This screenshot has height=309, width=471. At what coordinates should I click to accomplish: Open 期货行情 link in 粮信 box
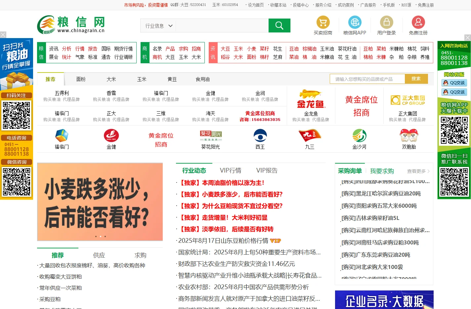point(123,49)
